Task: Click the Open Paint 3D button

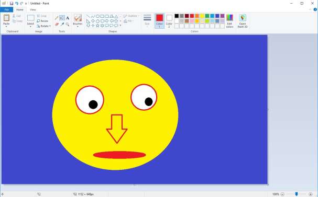Action: pos(243,21)
